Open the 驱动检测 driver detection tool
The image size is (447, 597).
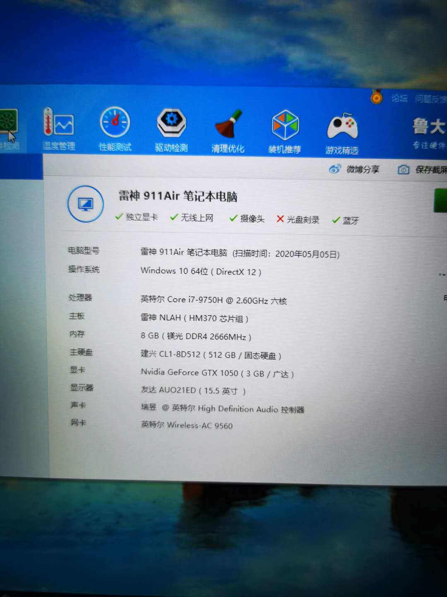tap(171, 130)
